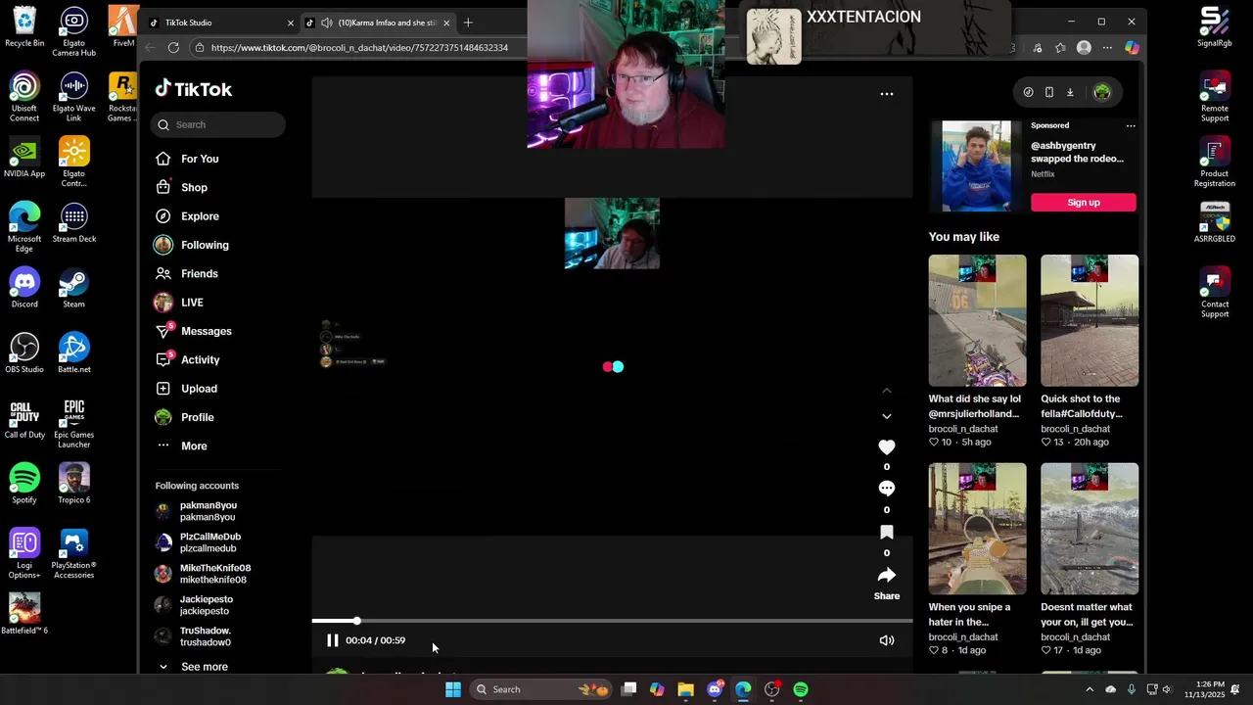The height and width of the screenshot is (705, 1253).
Task: Open pakman8you following account
Action: tap(208, 511)
